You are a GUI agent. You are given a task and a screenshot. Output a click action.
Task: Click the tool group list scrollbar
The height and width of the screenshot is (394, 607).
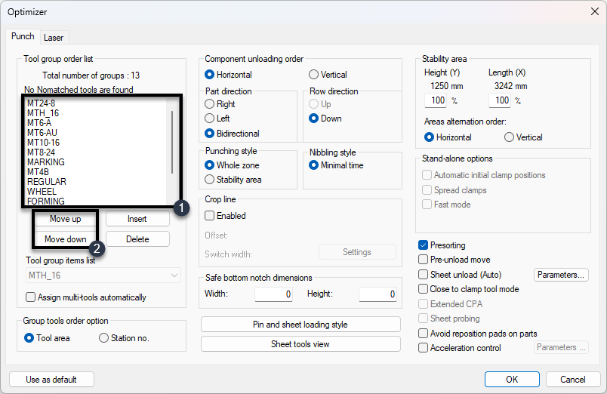point(172,143)
